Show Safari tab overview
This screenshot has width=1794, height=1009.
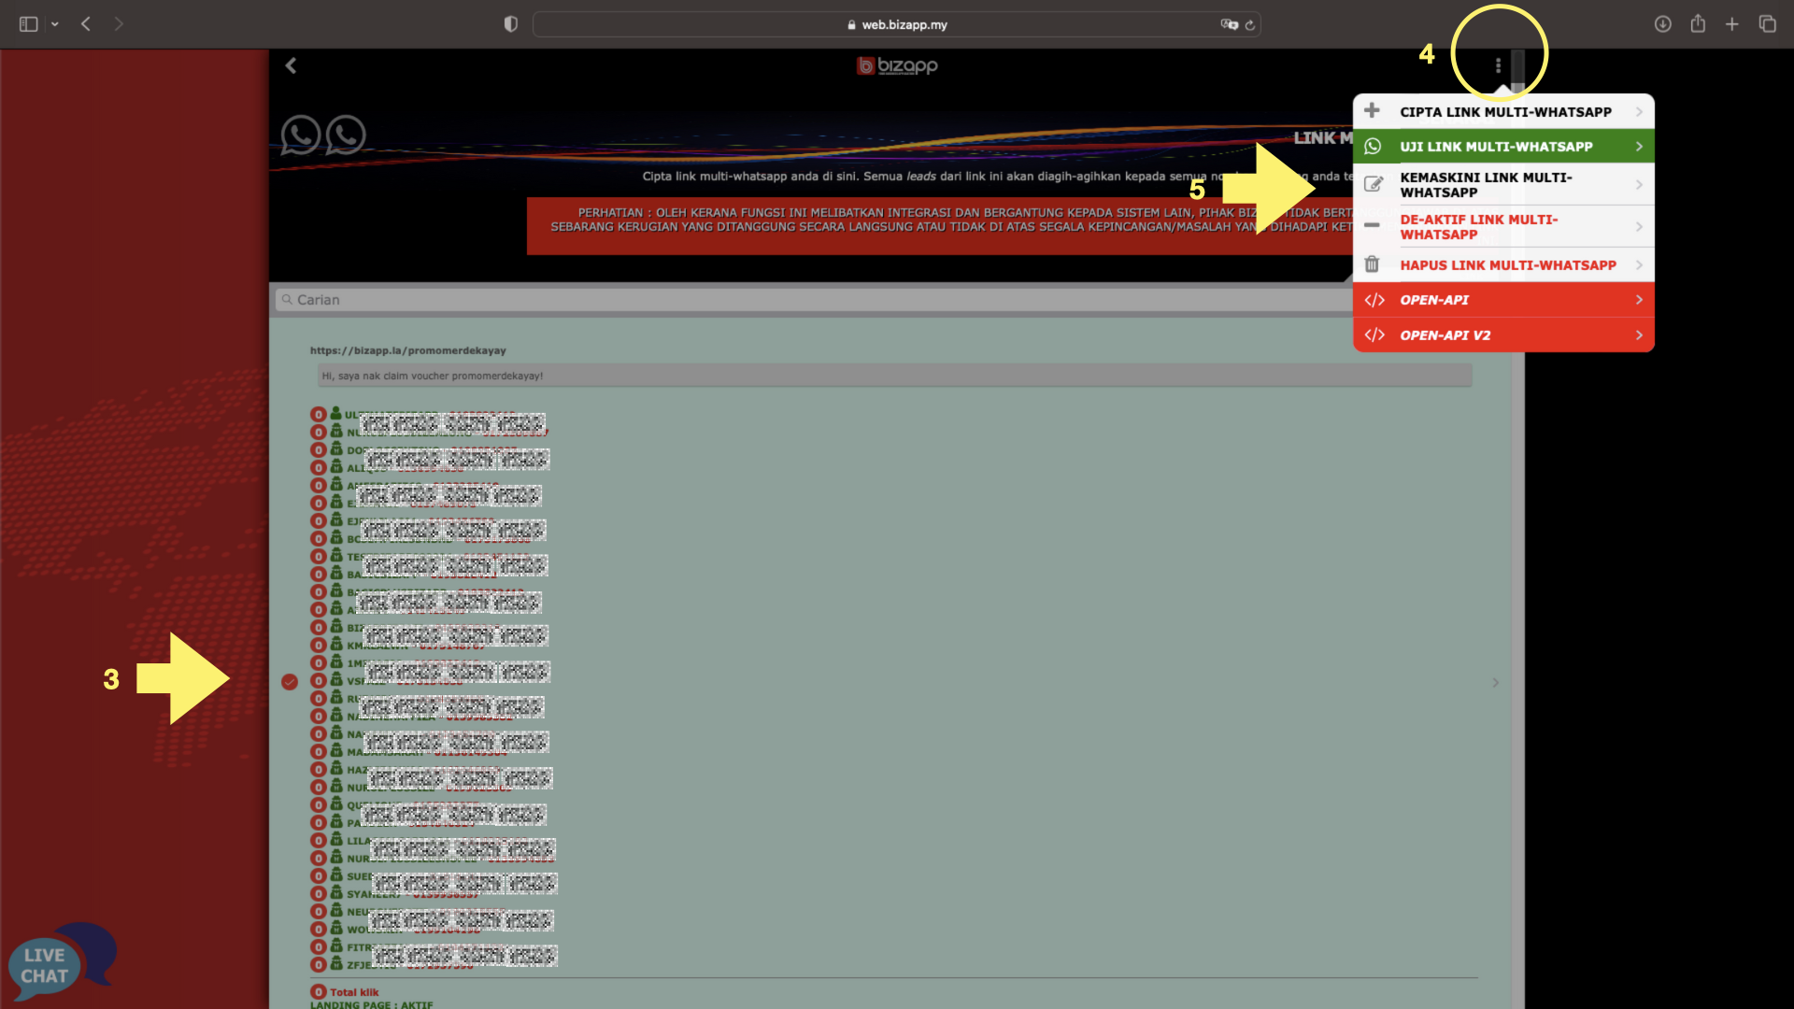pos(1767,24)
